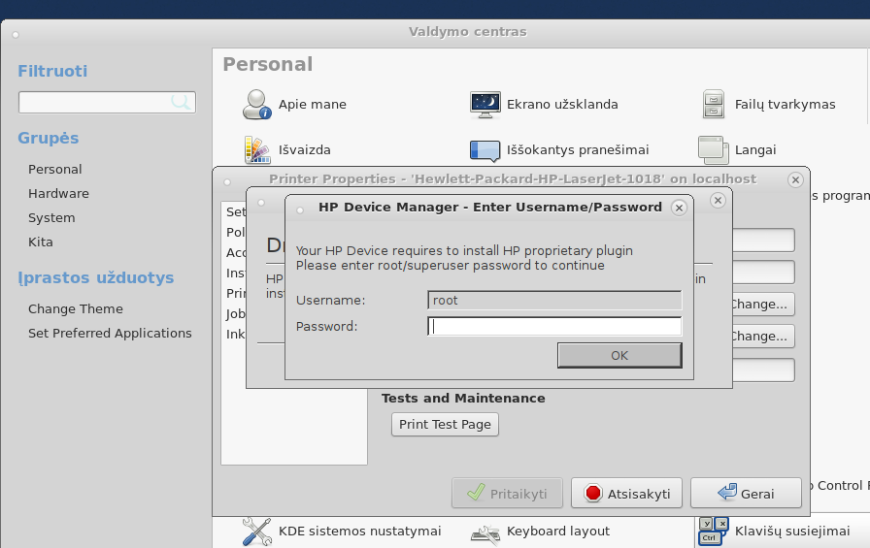Select System group in sidebar
Viewport: 870px width, 548px height.
point(51,218)
